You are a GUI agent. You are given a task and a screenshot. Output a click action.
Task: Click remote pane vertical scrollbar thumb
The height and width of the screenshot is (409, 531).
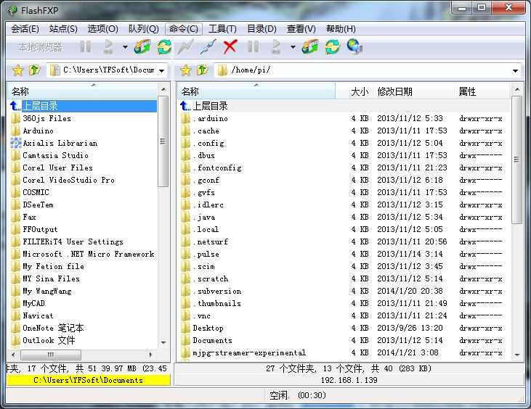click(x=516, y=160)
